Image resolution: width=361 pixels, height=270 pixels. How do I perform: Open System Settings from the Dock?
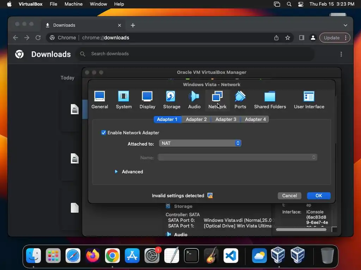152,256
